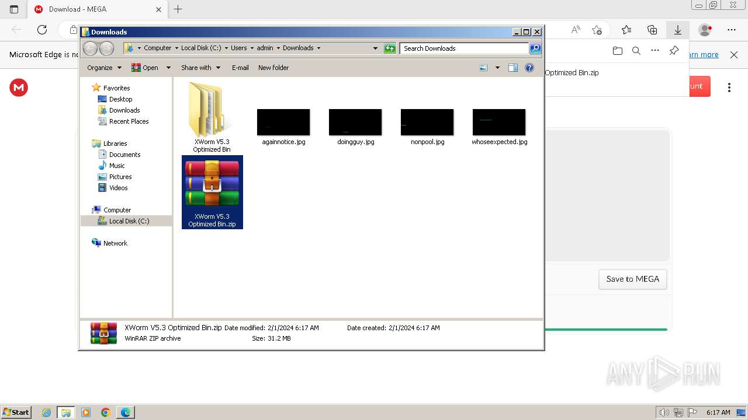The width and height of the screenshot is (748, 420).
Task: Change the view using the view icon
Action: [x=483, y=68]
